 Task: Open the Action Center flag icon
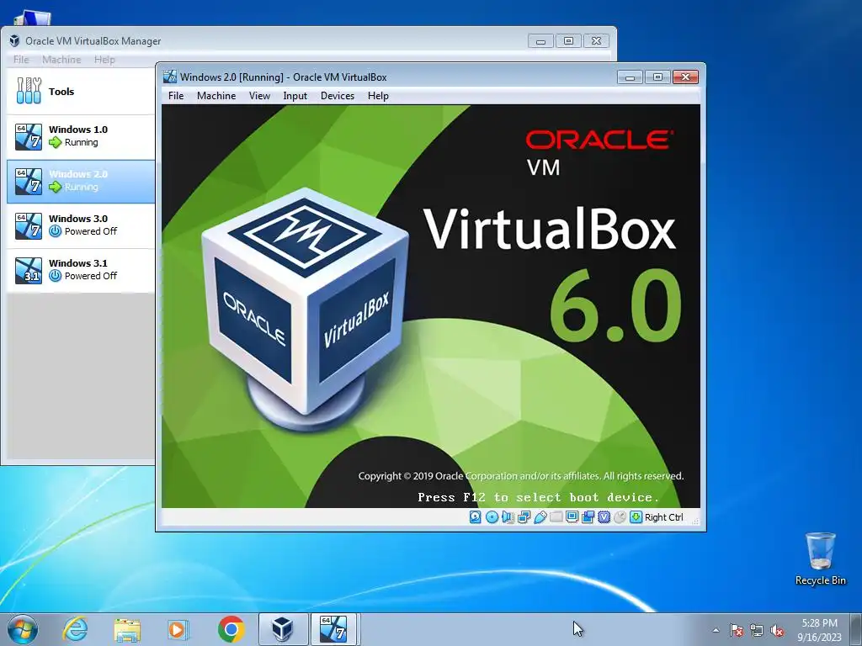tap(737, 630)
